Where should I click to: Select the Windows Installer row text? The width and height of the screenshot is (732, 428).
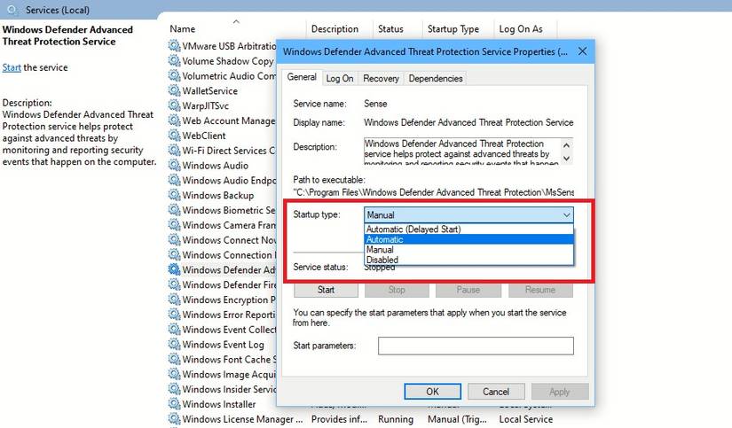pyautogui.click(x=219, y=404)
